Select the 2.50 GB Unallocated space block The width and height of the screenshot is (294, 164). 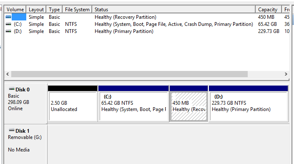pos(73,103)
